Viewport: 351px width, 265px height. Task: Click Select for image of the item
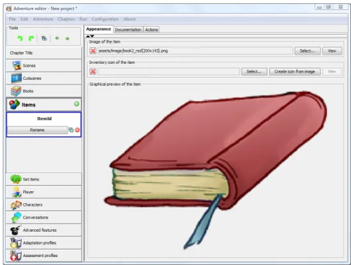point(307,51)
